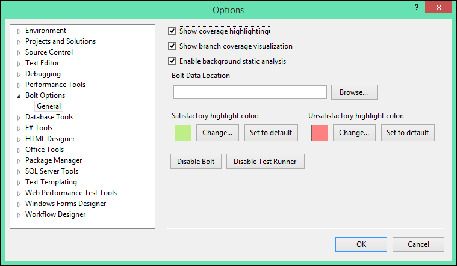This screenshot has width=457, height=266.
Task: Expand the SQL Server Tools arrow
Action: click(19, 172)
